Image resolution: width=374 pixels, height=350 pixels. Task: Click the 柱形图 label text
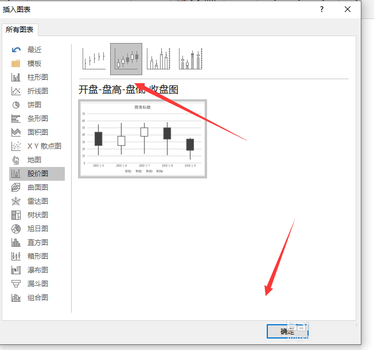(38, 77)
